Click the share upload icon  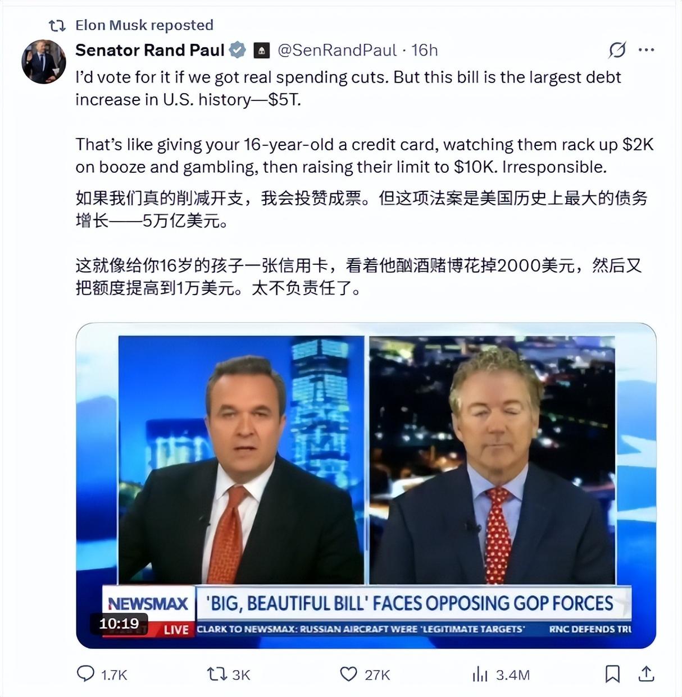pos(647,673)
